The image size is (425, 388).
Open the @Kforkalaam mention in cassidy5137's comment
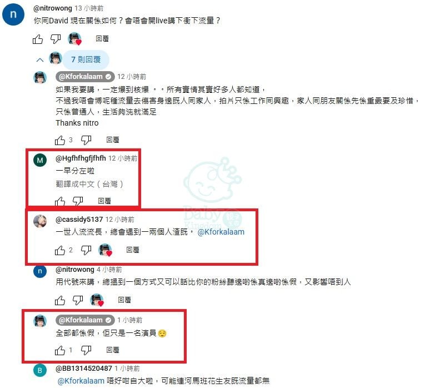point(221,232)
